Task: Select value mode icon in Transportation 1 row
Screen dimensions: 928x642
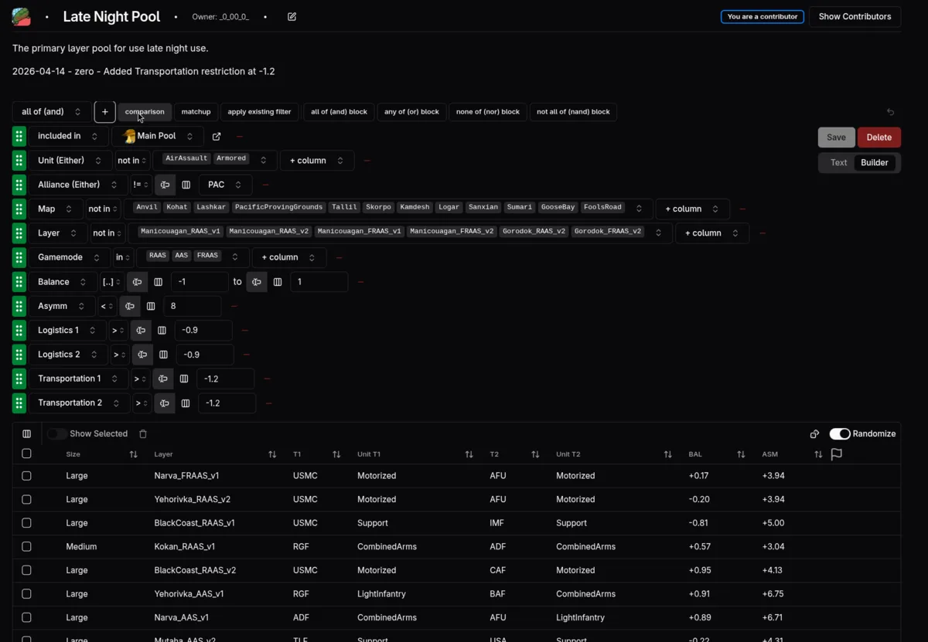Action: pyautogui.click(x=162, y=379)
